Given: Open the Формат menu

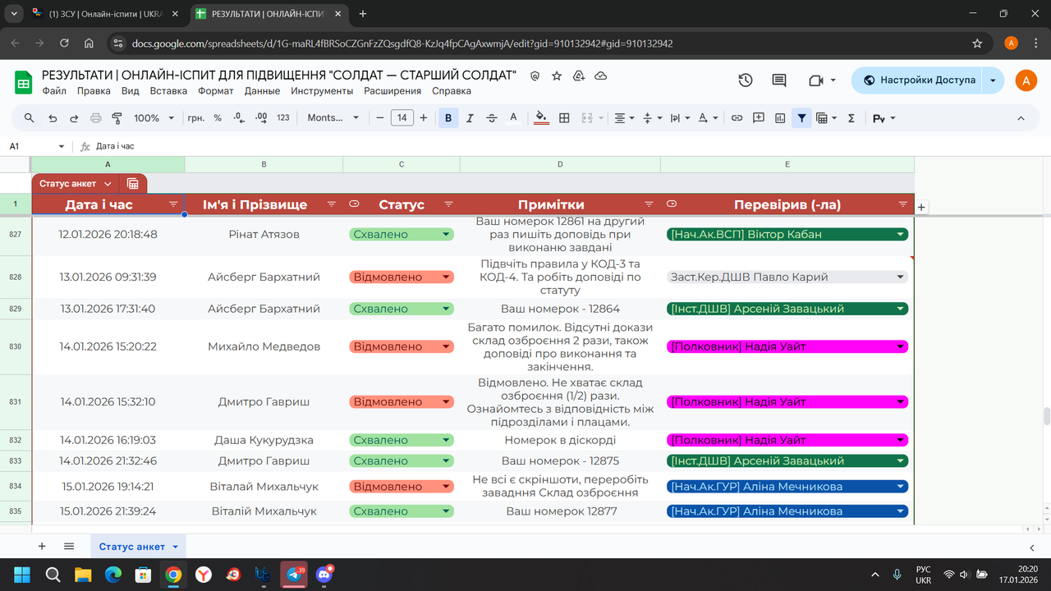Looking at the screenshot, I should coord(216,91).
